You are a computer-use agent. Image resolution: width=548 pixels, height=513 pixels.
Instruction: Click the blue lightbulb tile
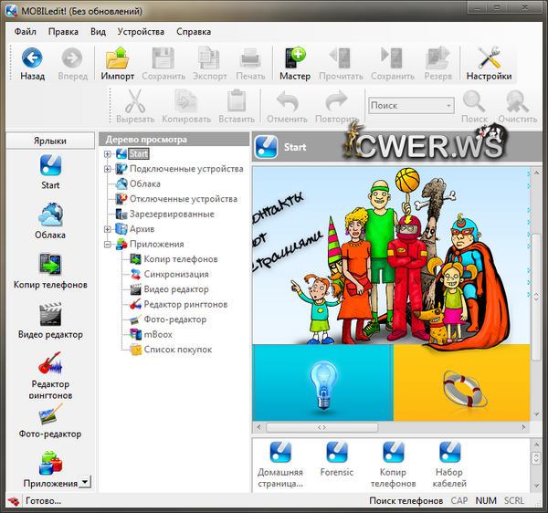pyautogui.click(x=322, y=382)
